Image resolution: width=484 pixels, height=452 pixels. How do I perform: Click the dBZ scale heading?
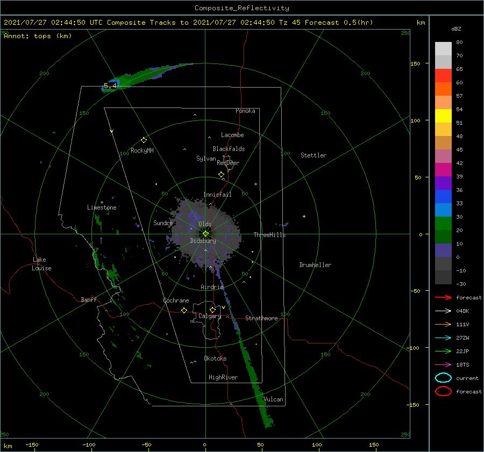[456, 28]
